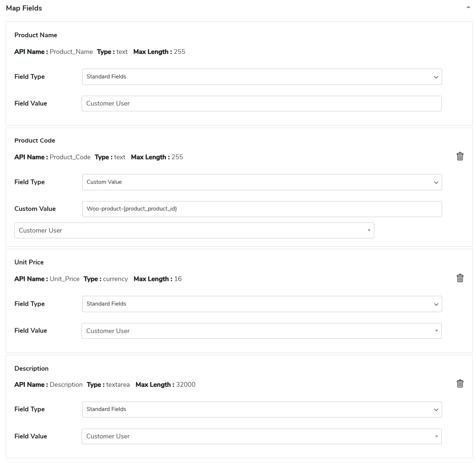Viewport: 476px width, 463px height.
Task: Delete the Product Code field mapping
Action: pyautogui.click(x=460, y=157)
